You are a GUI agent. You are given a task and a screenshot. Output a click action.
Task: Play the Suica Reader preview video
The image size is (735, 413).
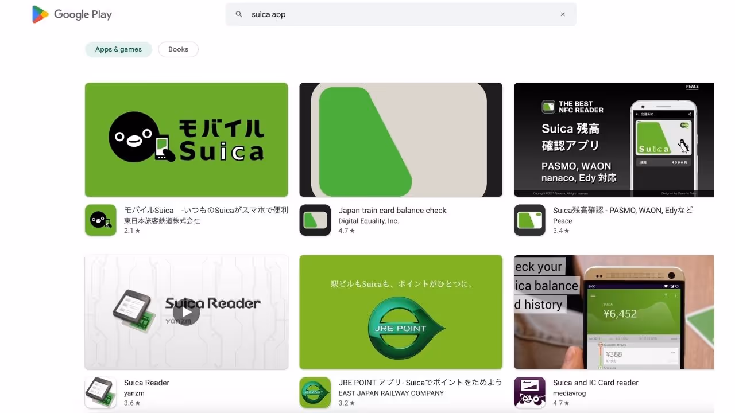tap(187, 312)
